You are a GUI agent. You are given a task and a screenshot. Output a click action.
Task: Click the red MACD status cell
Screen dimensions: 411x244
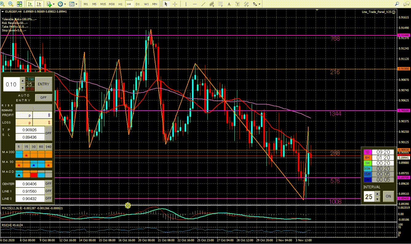34,175
